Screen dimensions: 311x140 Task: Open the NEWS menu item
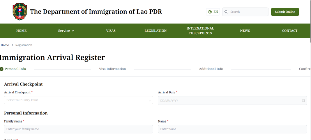tap(245, 31)
